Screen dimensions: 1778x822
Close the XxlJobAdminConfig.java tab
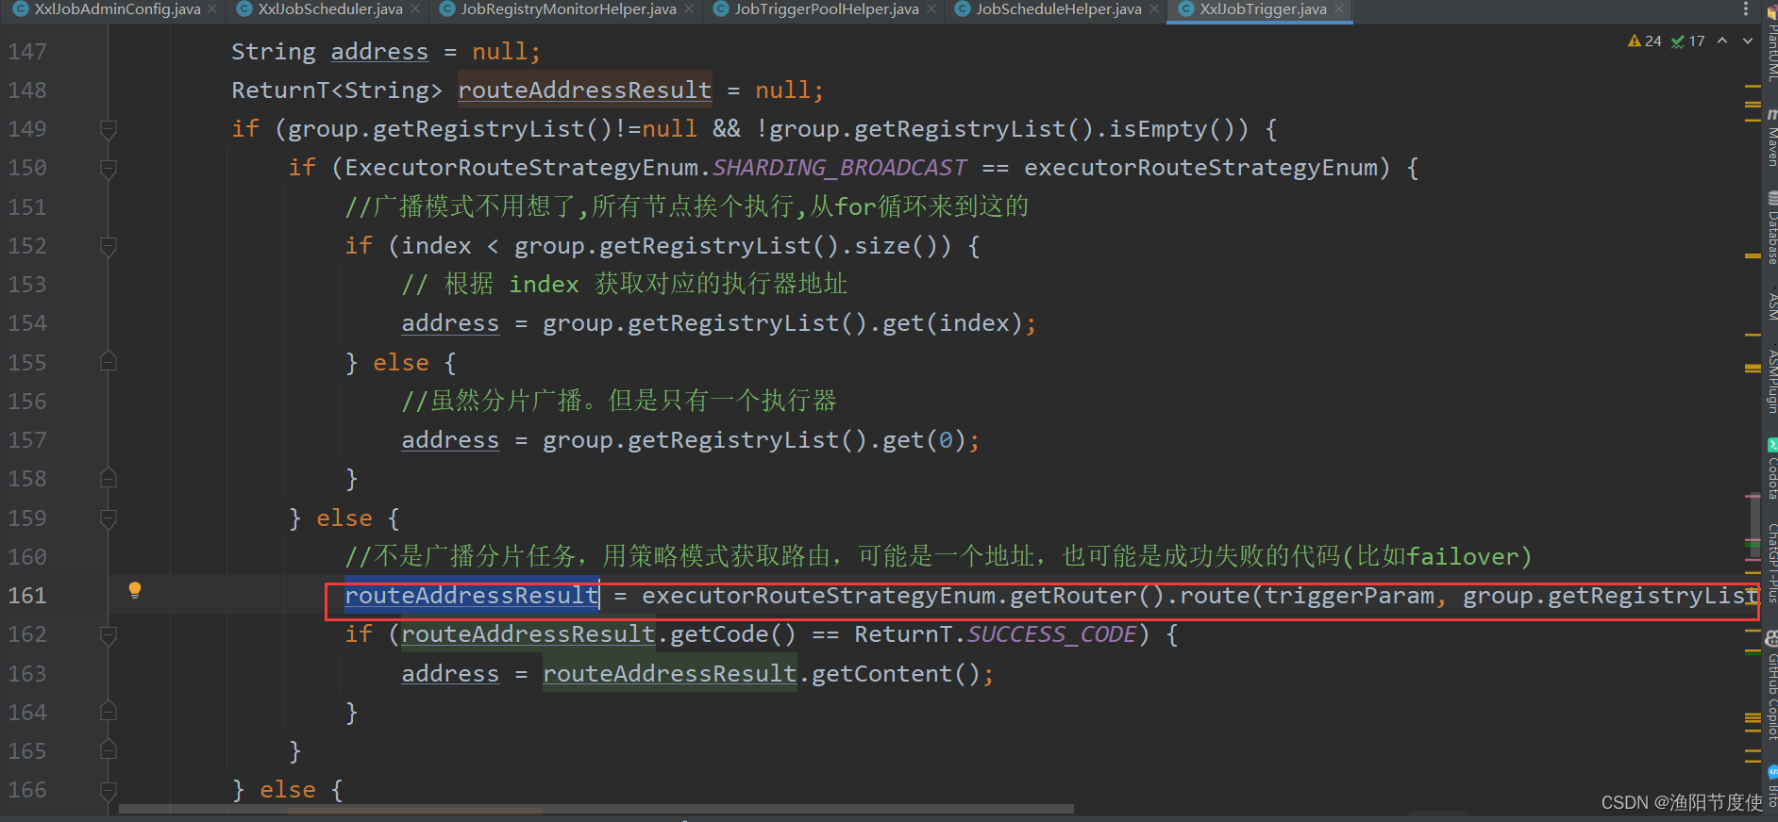tap(212, 8)
